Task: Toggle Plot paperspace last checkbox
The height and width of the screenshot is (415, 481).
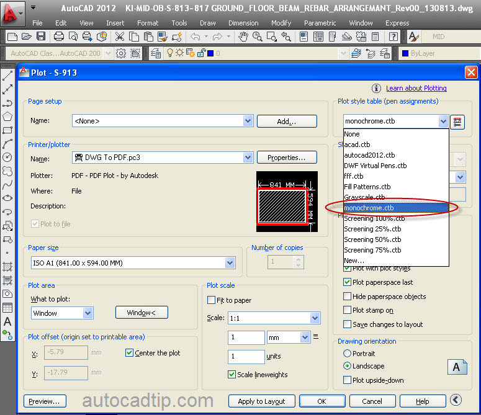Action: click(x=348, y=282)
